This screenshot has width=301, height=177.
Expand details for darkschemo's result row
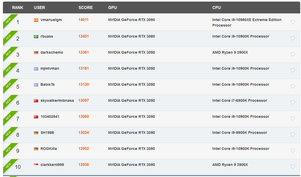tap(293, 54)
